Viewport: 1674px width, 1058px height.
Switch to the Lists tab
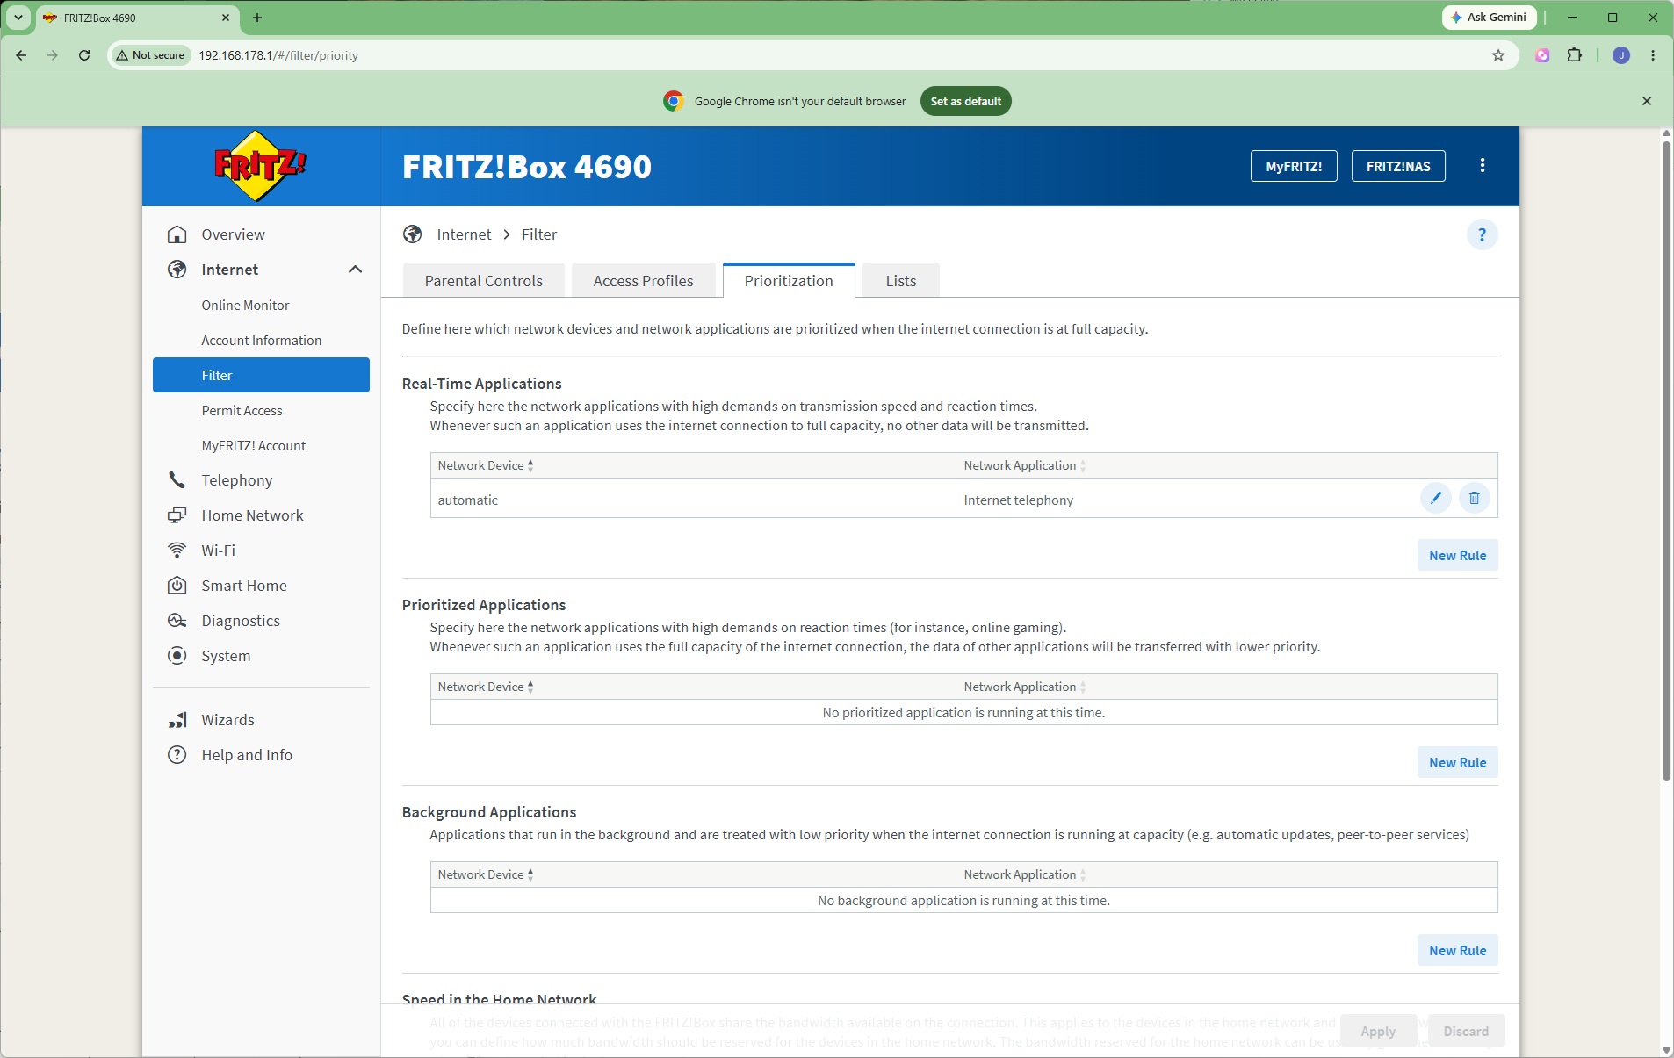(x=901, y=281)
